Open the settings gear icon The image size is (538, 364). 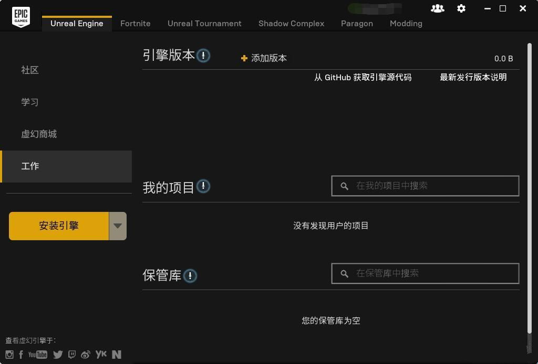461,8
